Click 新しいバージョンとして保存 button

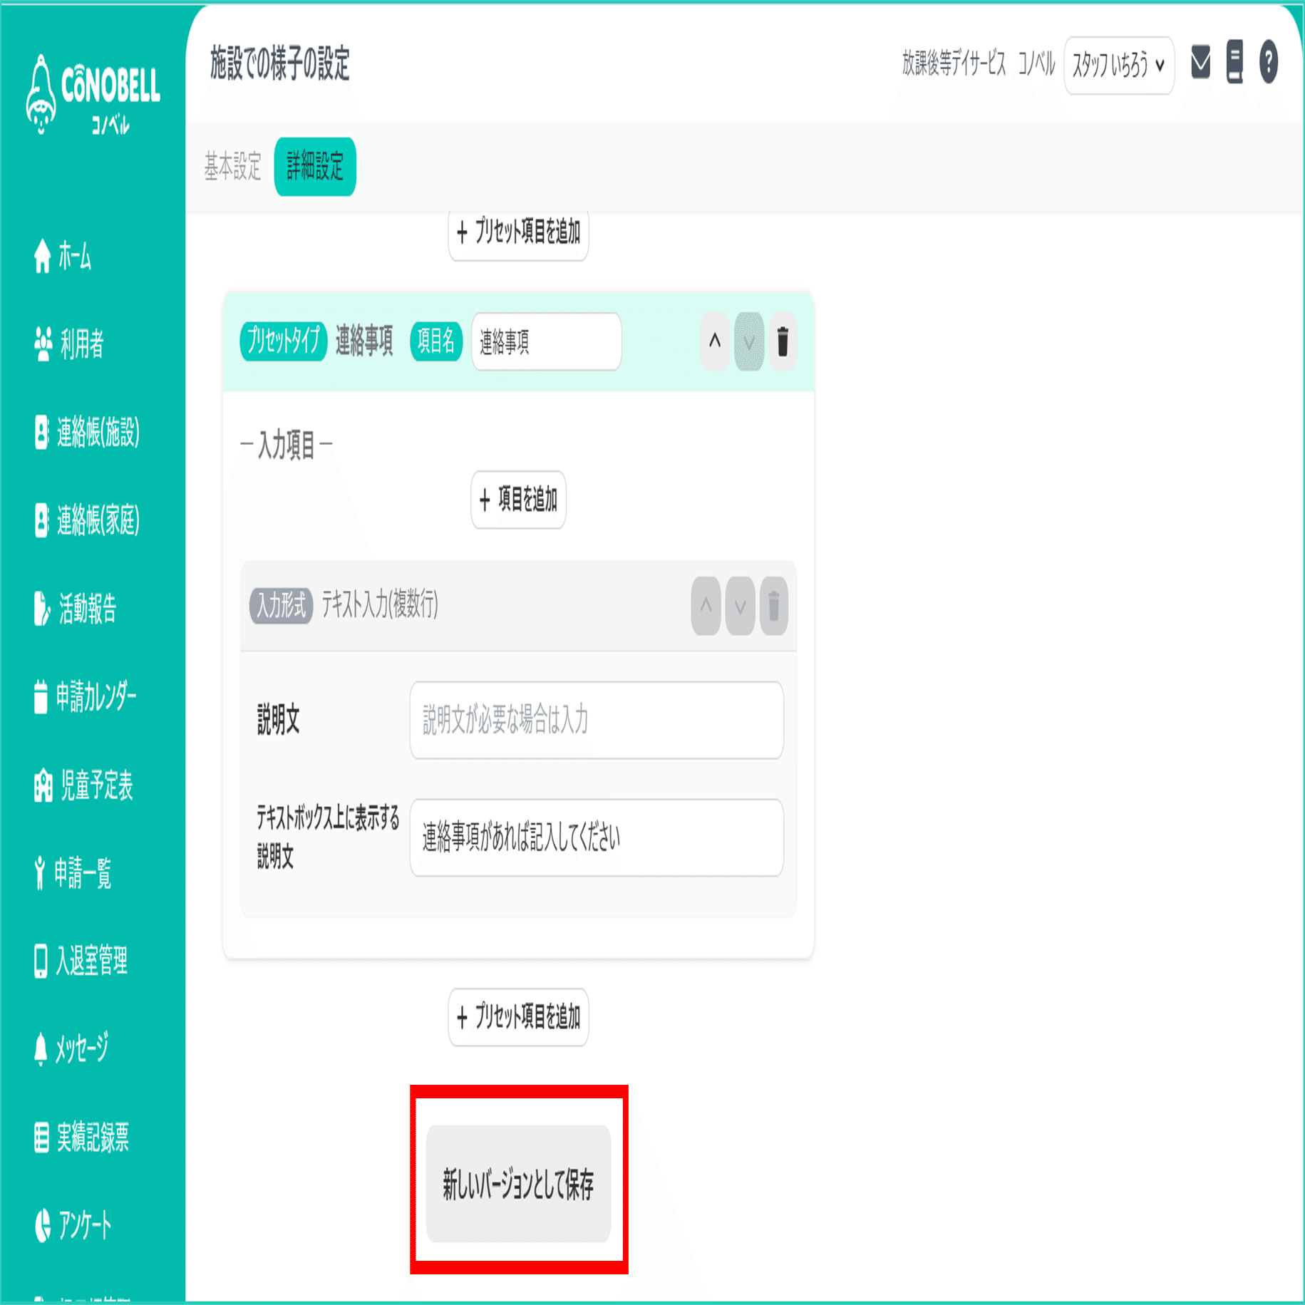click(x=518, y=1184)
